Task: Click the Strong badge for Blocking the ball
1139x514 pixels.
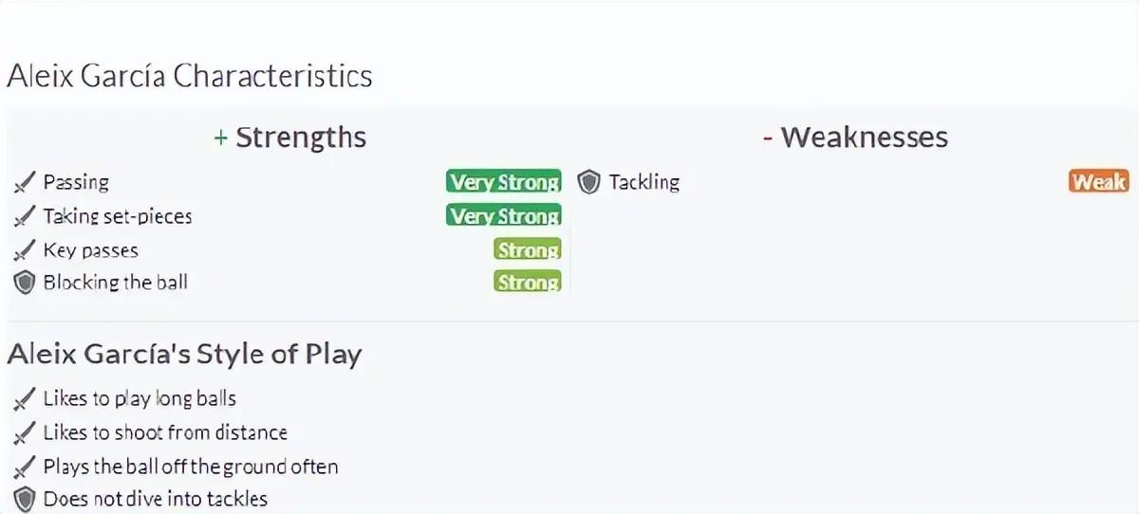Action: pos(528,282)
